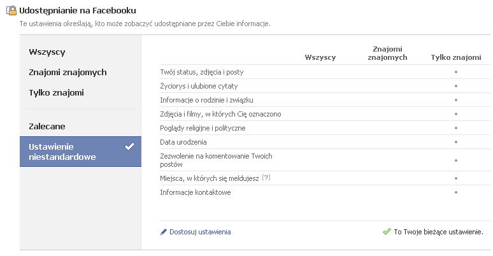
Task: Click the green checkmark for current setting
Action: pos(387,232)
